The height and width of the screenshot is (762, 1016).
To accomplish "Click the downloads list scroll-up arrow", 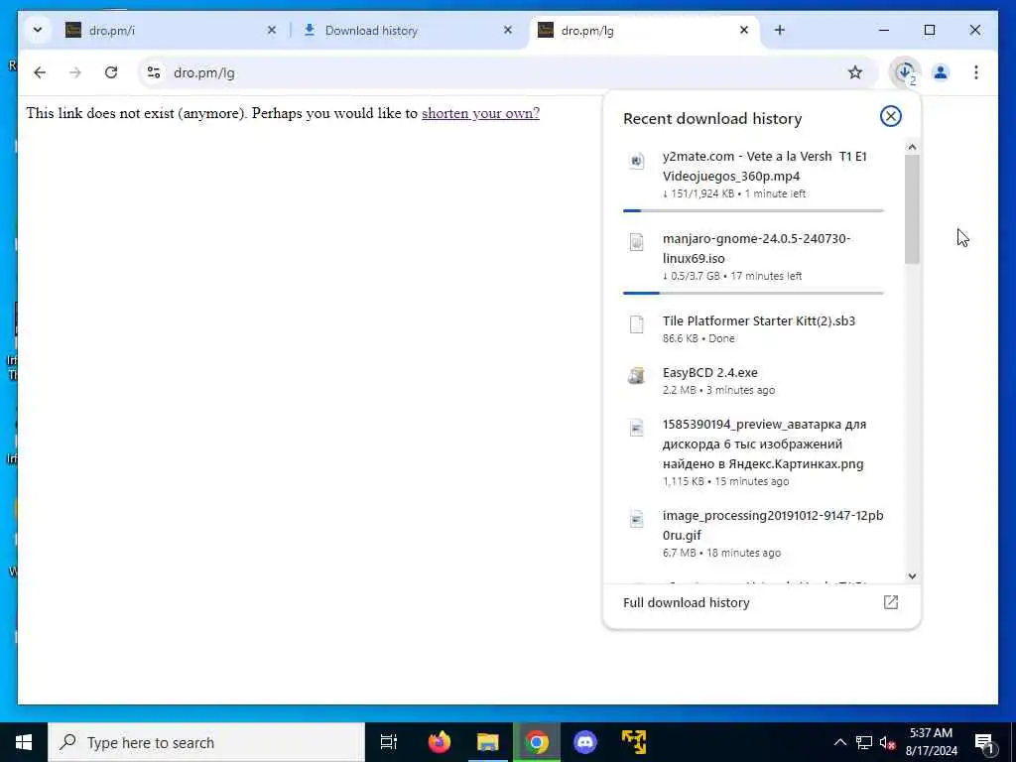I will pos(912,147).
